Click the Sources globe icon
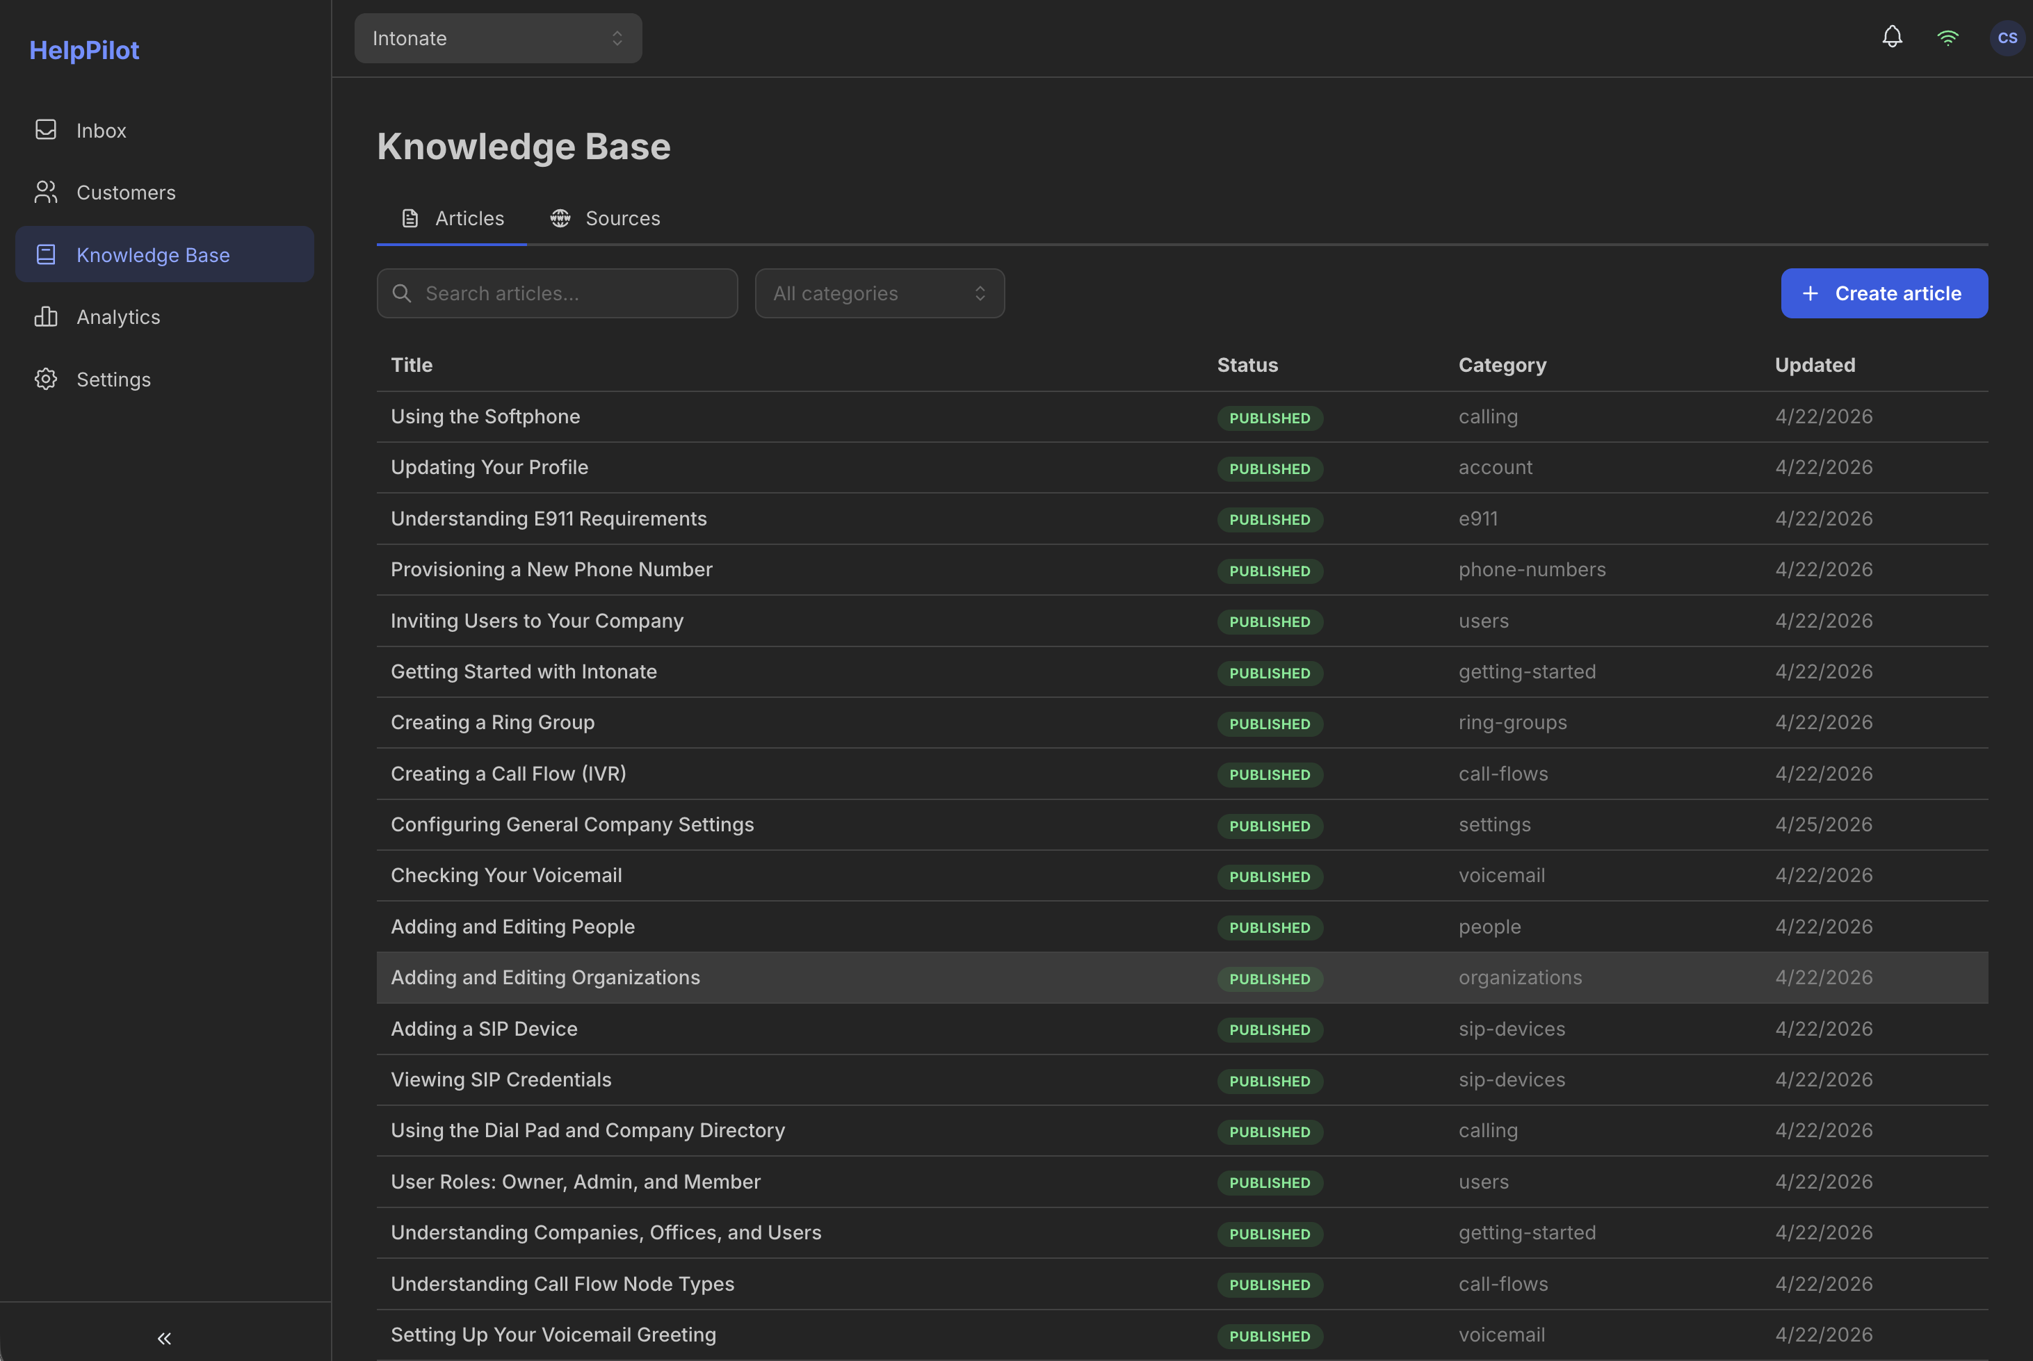Screen dimensions: 2033x1361 (560, 218)
